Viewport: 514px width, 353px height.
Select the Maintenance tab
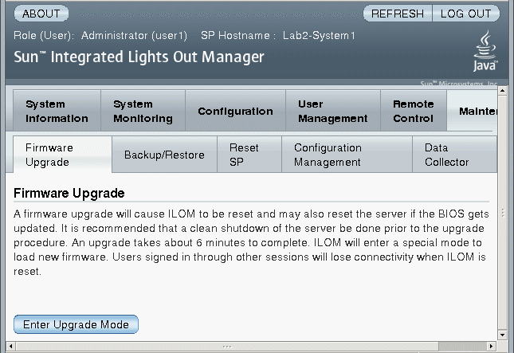pos(473,111)
